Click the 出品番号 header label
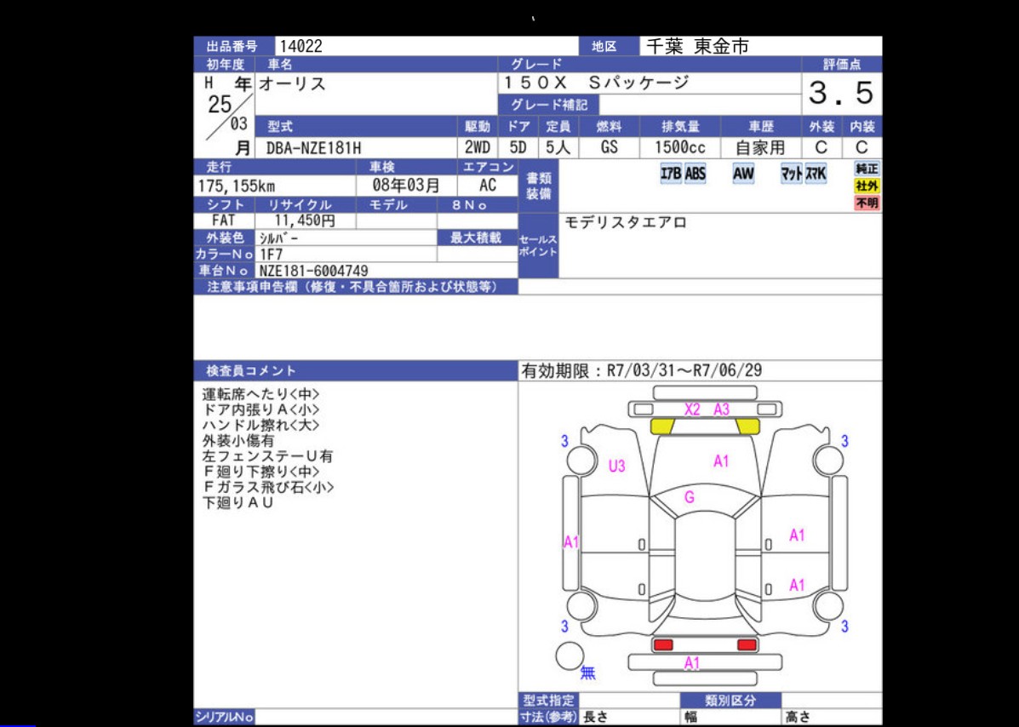This screenshot has height=727, width=1019. 232,47
